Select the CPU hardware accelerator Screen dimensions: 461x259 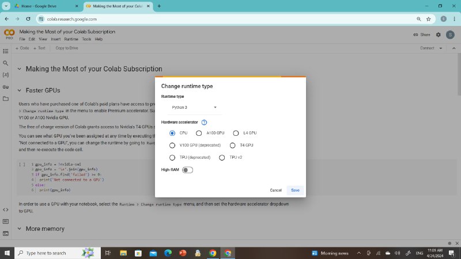tap(172, 133)
